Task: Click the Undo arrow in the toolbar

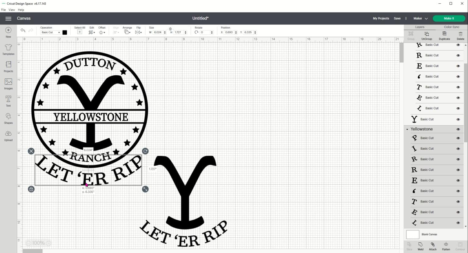Action: [23, 30]
